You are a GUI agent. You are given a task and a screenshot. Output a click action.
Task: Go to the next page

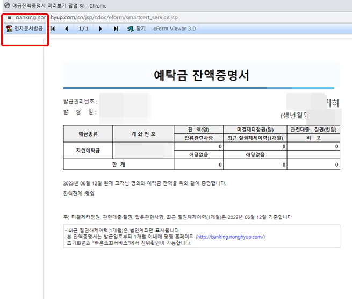click(100, 29)
